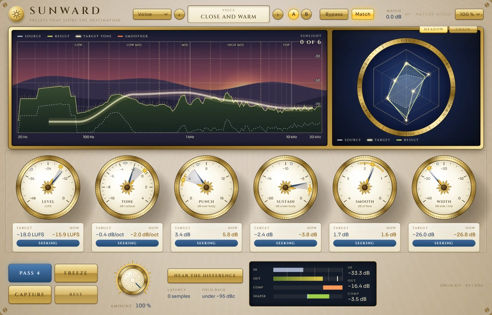Click the Seeking button under Level
Image resolution: width=492 pixels, height=315 pixels.
pyautogui.click(x=48, y=243)
